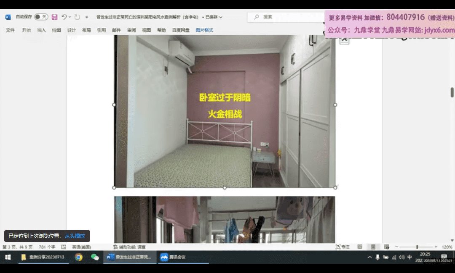Click the Redo icon
455x273 pixels.
pos(77,17)
